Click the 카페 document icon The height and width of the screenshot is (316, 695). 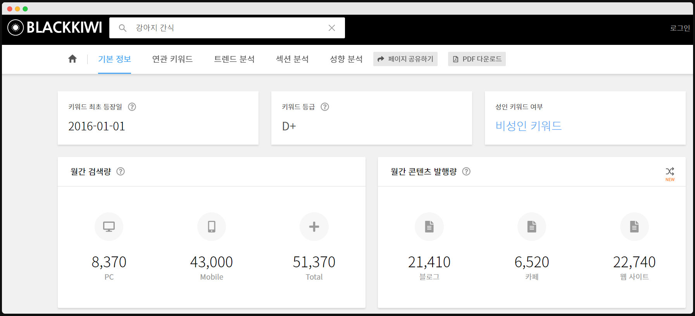click(x=532, y=227)
